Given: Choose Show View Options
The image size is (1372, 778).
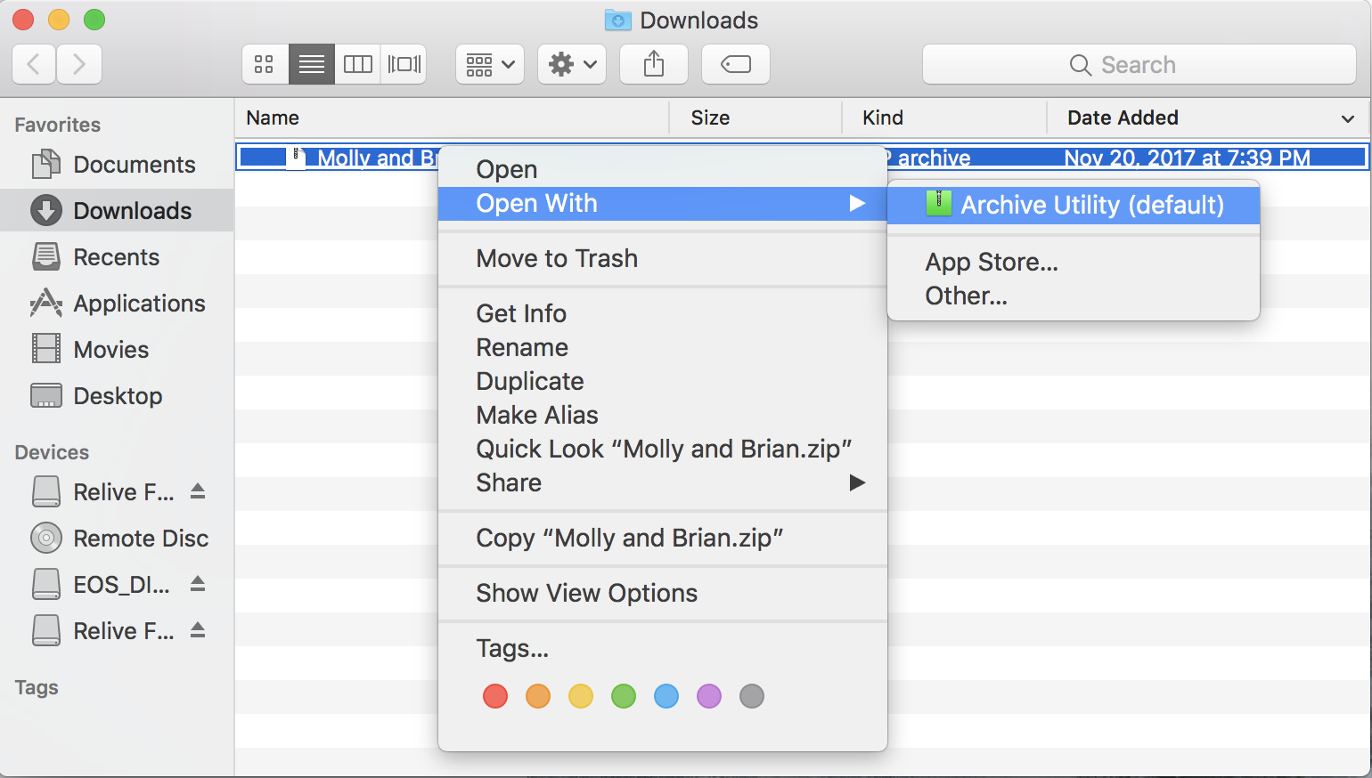Looking at the screenshot, I should click(x=663, y=594).
